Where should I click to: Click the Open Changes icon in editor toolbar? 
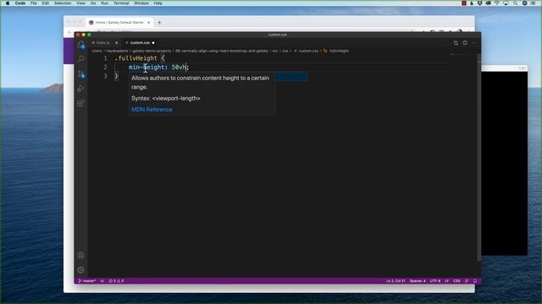pyautogui.click(x=456, y=43)
